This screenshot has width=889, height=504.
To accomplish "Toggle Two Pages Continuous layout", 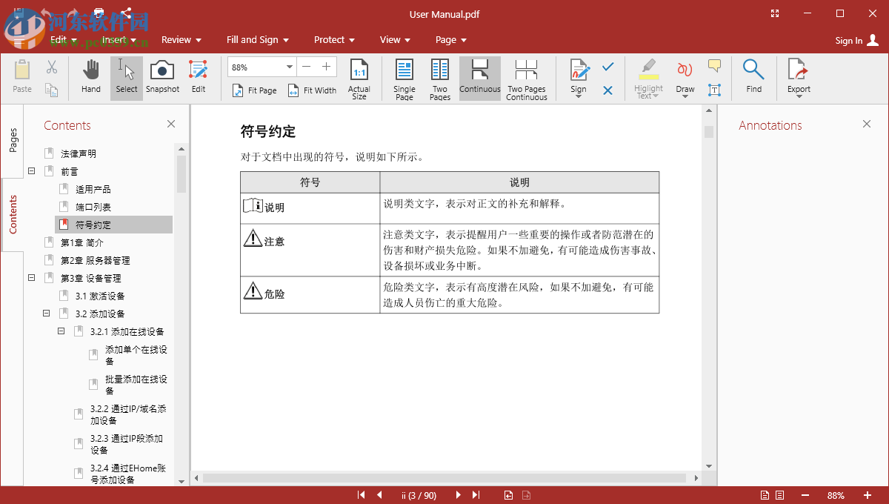I will point(526,78).
